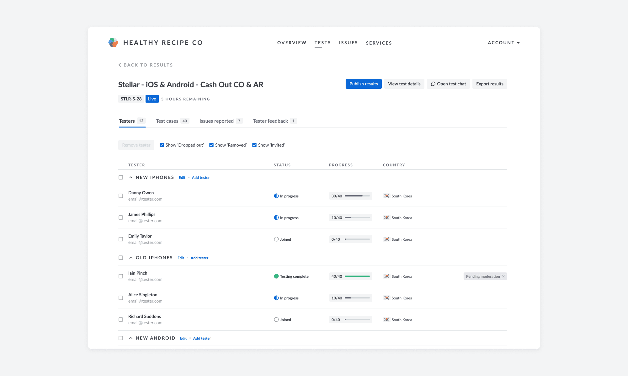The width and height of the screenshot is (628, 376).
Task: Click the chat bubble icon in Open test chat
Action: (433, 84)
